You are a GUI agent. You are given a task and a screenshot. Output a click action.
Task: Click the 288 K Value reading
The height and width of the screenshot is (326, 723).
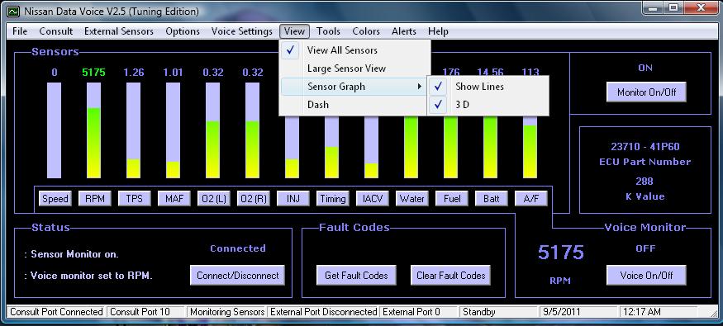pos(645,181)
